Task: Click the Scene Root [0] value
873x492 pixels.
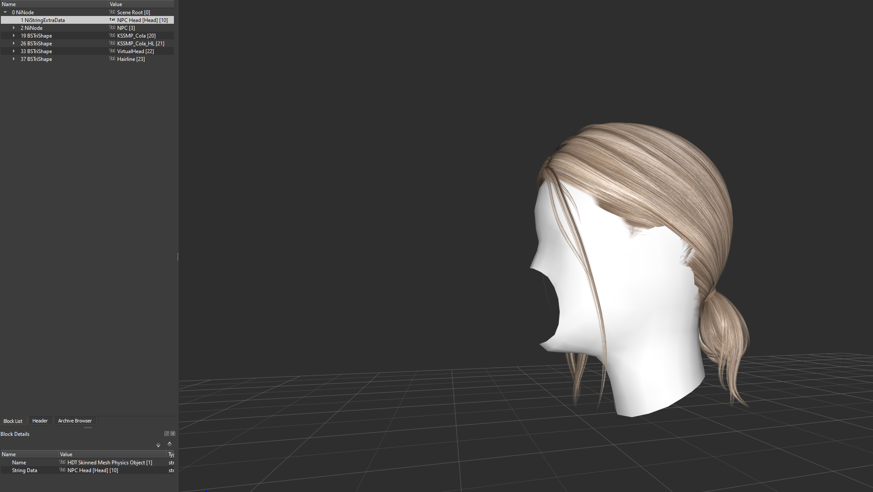Action: pyautogui.click(x=134, y=13)
